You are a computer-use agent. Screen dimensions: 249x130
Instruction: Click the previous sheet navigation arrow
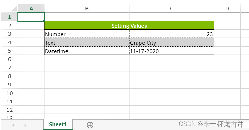point(13,125)
